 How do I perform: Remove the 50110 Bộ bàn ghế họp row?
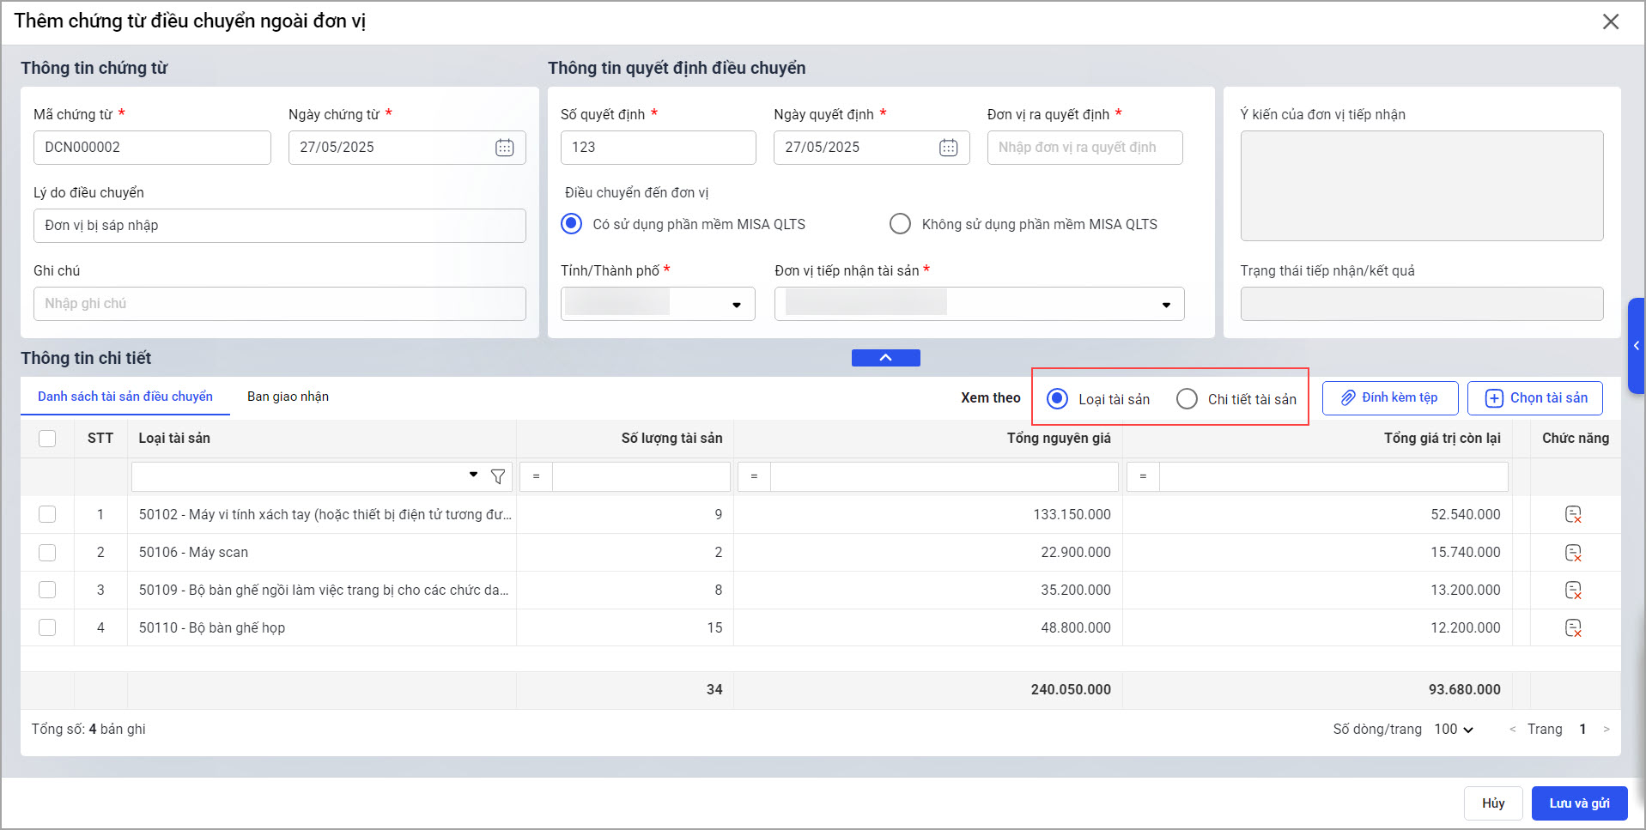(x=1572, y=627)
